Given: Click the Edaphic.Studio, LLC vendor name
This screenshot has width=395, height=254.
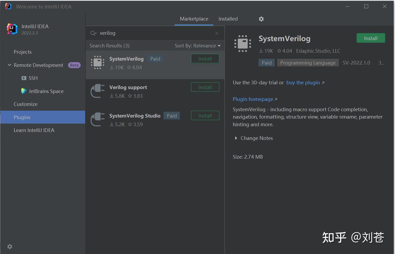Looking at the screenshot, I should point(318,51).
